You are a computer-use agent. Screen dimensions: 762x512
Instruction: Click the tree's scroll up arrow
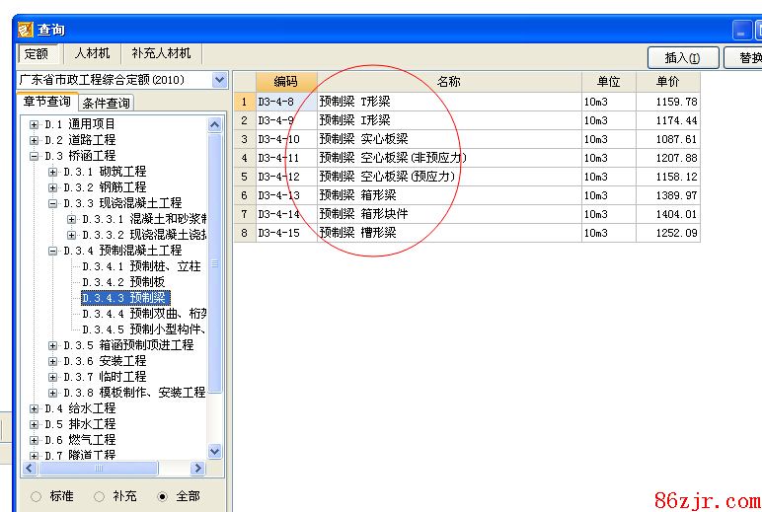point(215,124)
